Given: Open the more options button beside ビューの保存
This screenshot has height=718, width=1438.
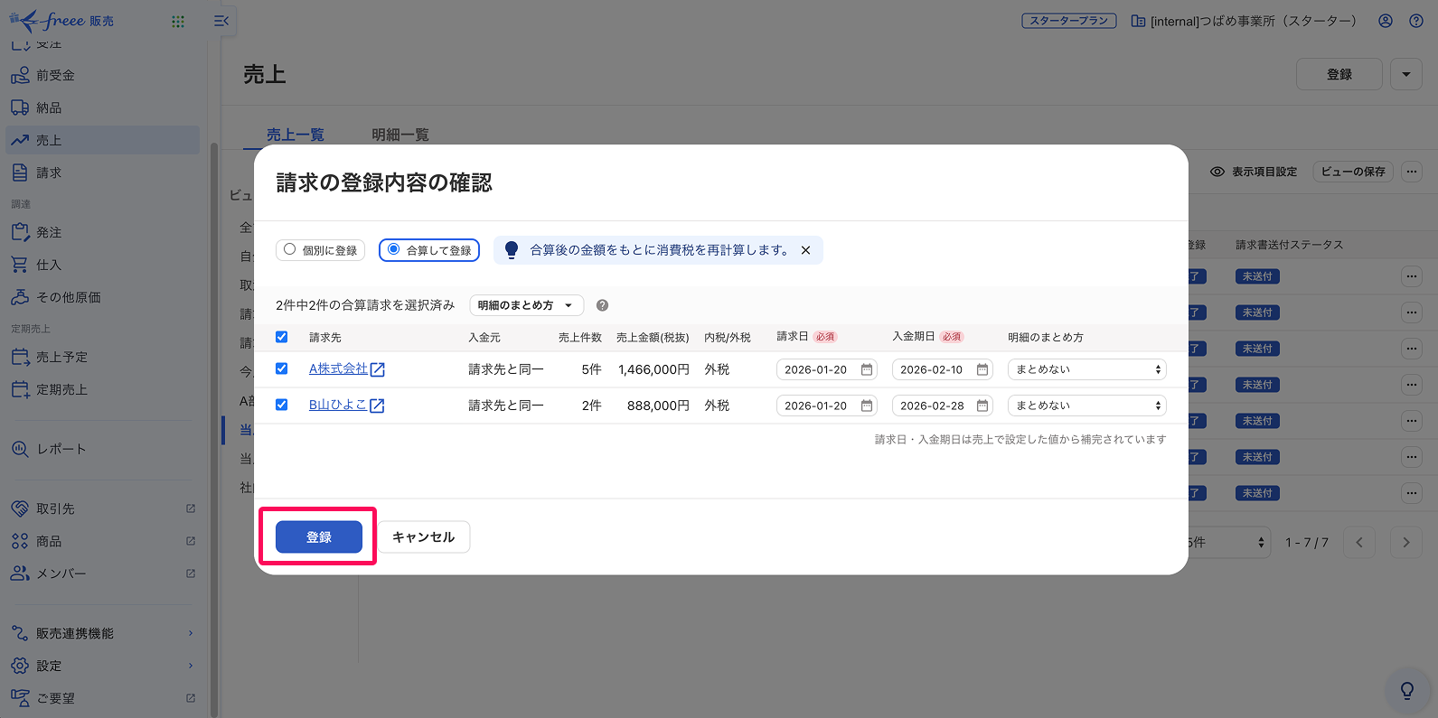Looking at the screenshot, I should tap(1412, 172).
